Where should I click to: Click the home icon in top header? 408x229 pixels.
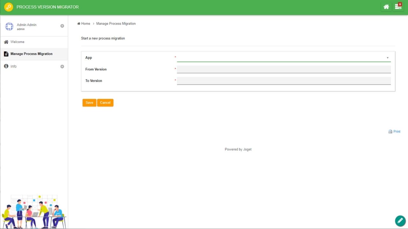(x=386, y=7)
